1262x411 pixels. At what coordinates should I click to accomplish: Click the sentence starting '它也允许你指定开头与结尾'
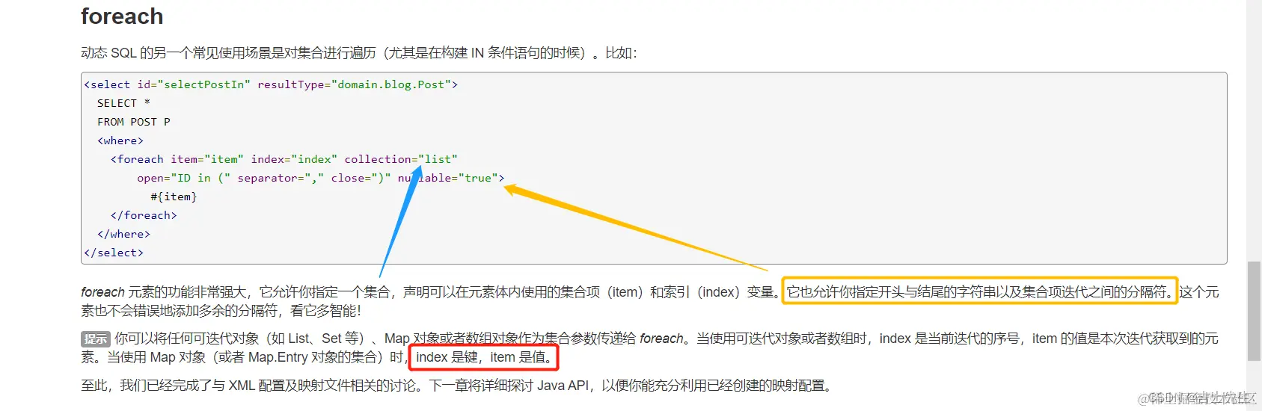[980, 291]
